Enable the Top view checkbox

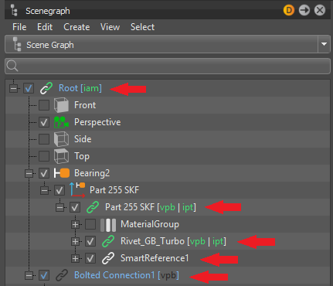pos(44,156)
